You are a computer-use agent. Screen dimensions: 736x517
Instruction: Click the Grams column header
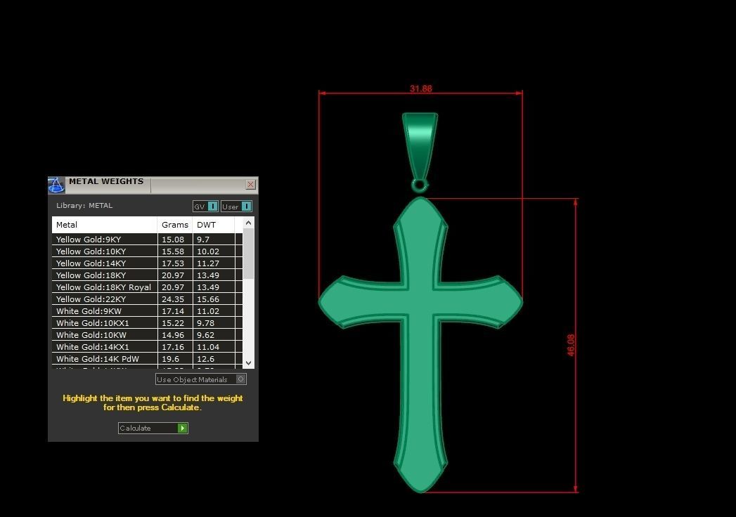(x=174, y=225)
